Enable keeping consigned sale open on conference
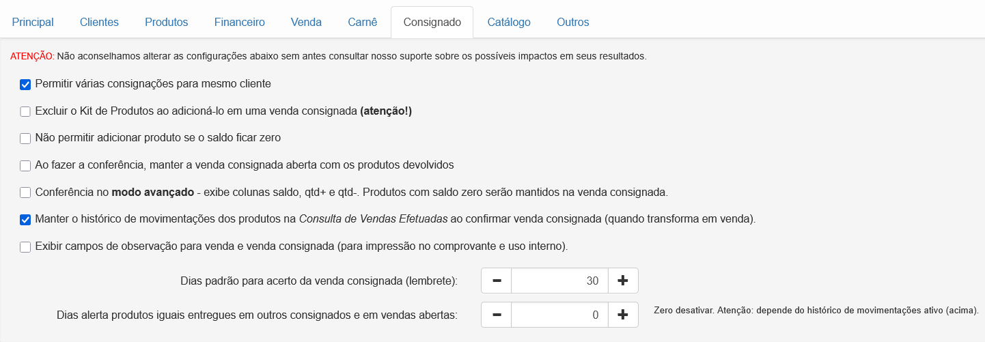This screenshot has width=985, height=342. tap(25, 166)
